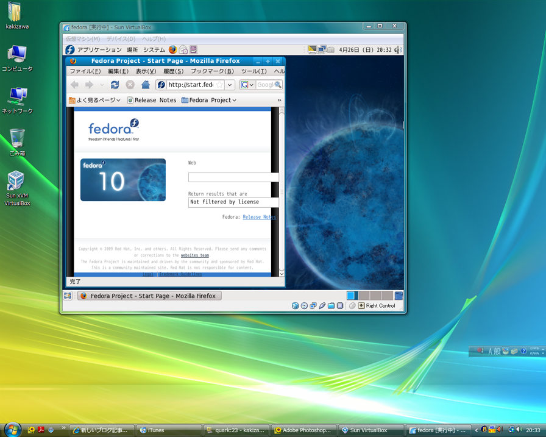Click the VirtualBox USB status icon
Screen dimensions: 546x437
(322, 306)
